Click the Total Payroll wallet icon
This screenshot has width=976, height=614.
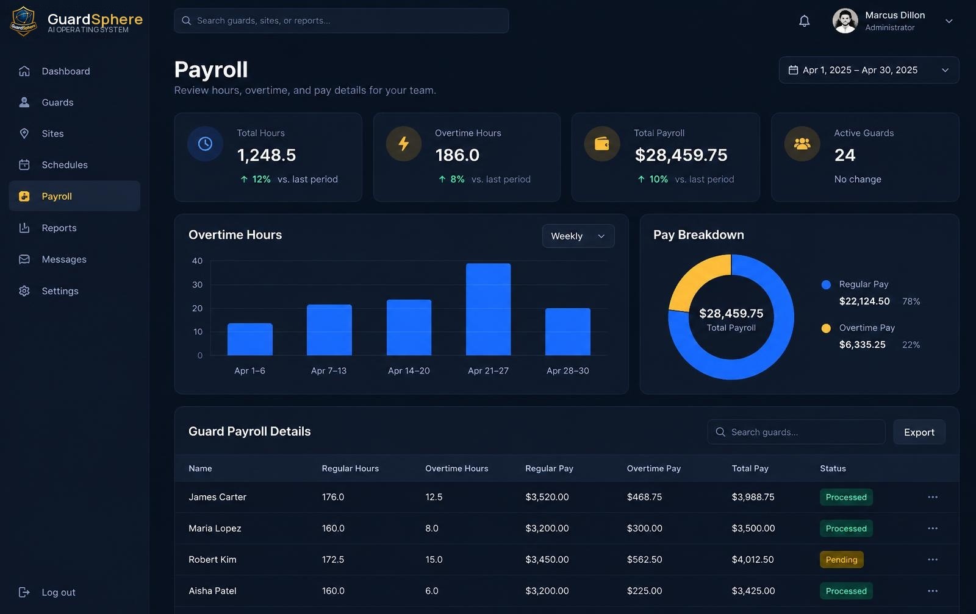coord(602,144)
